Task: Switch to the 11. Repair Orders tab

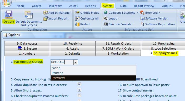Action: click(118, 44)
